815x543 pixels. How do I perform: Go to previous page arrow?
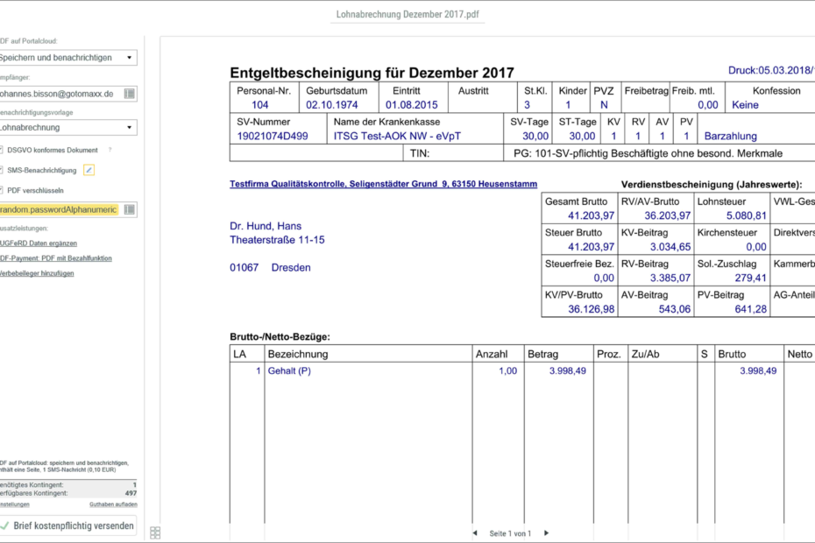tap(475, 533)
